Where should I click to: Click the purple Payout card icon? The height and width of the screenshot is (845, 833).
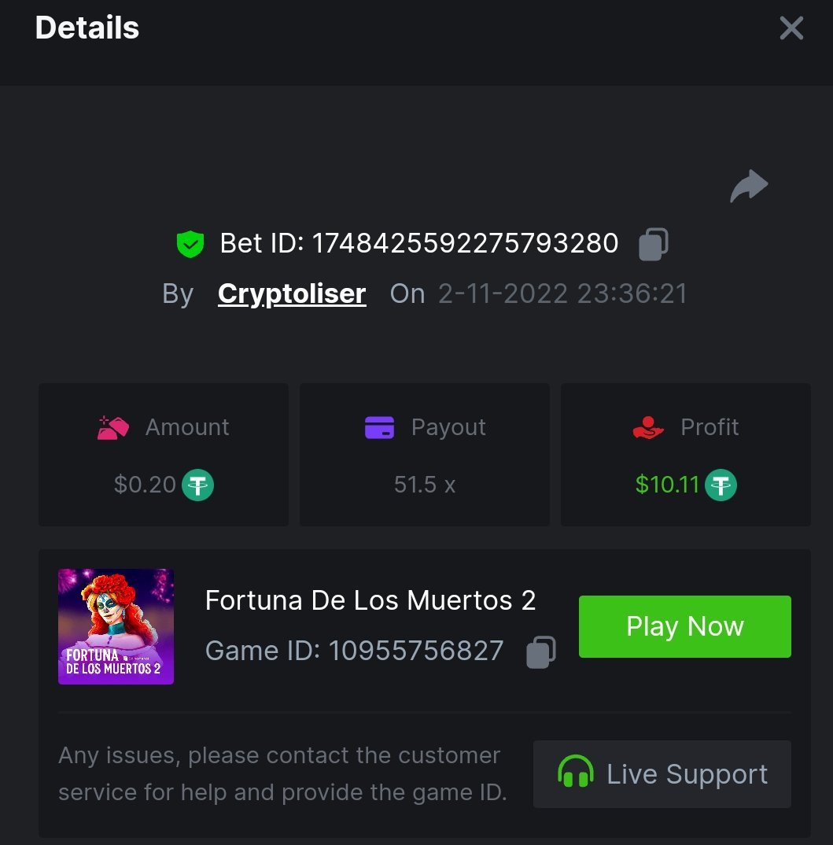click(x=380, y=427)
